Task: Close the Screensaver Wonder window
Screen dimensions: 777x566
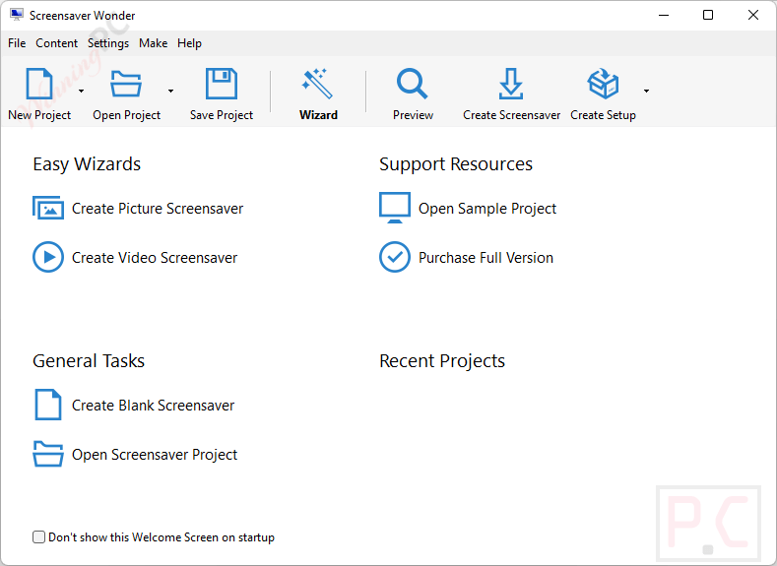Action: [753, 15]
